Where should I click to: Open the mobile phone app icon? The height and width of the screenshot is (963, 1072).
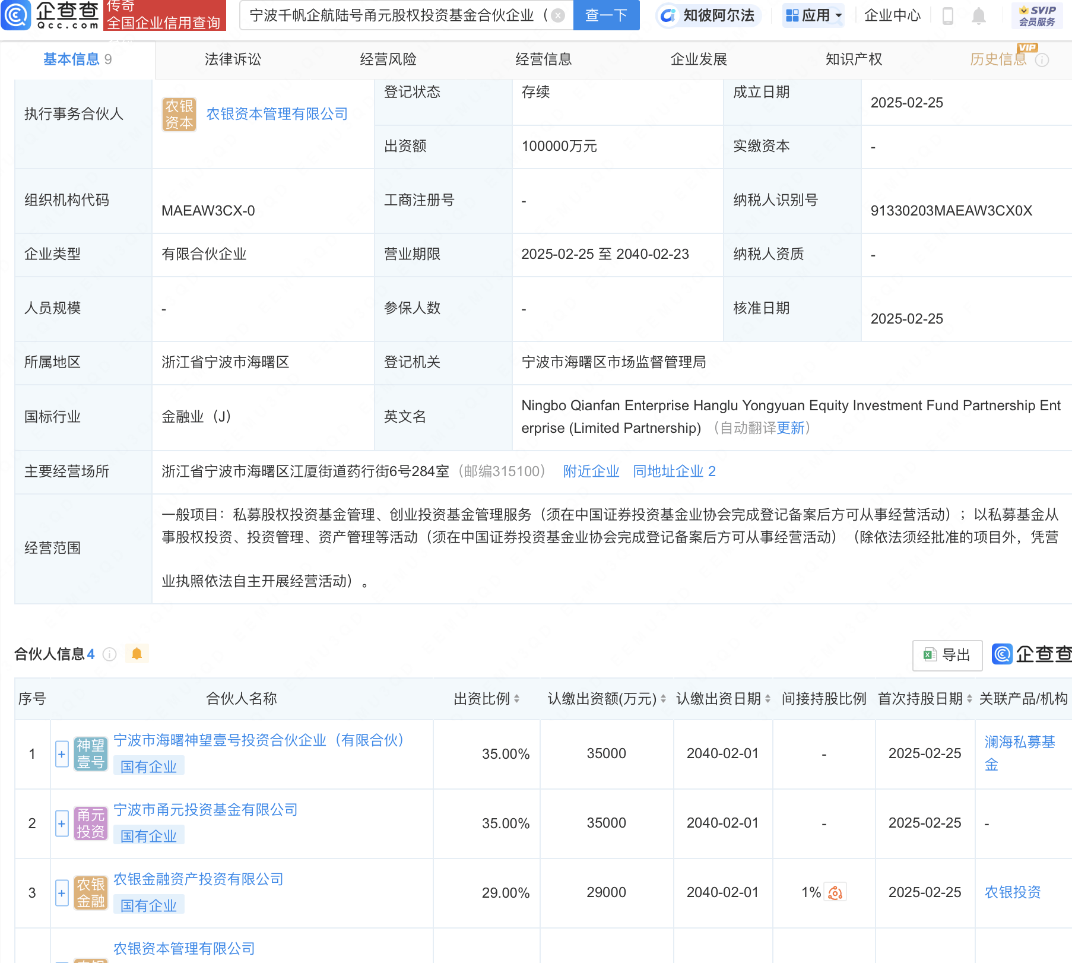point(948,16)
